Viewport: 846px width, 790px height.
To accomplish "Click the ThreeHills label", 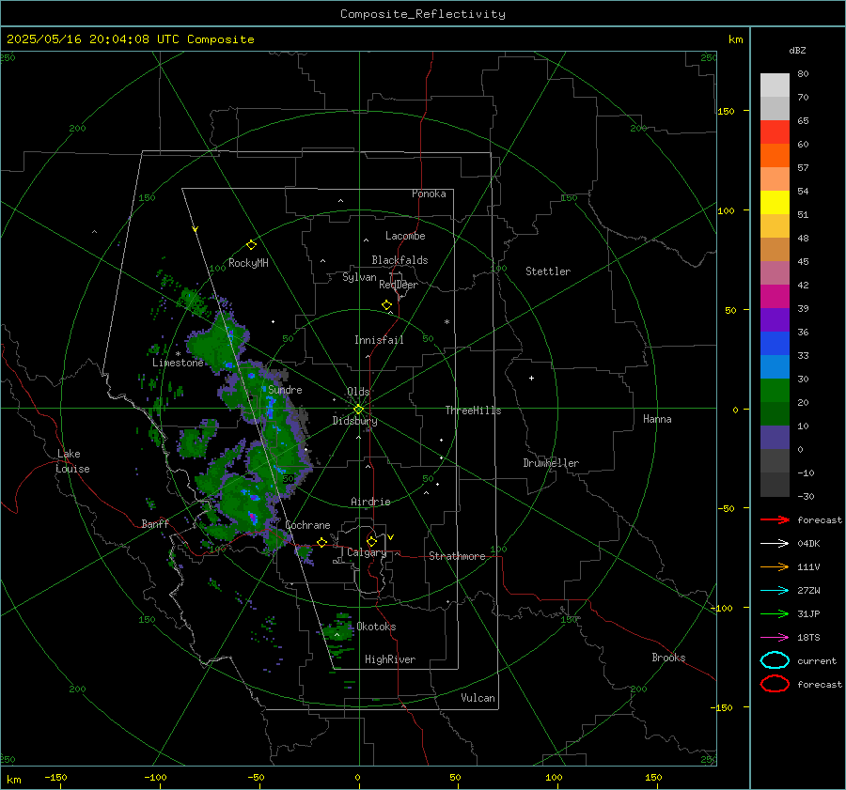I will coord(473,410).
